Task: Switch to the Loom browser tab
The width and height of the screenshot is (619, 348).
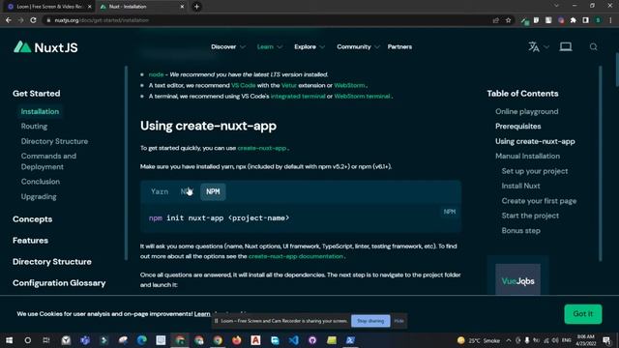Action: [x=49, y=7]
